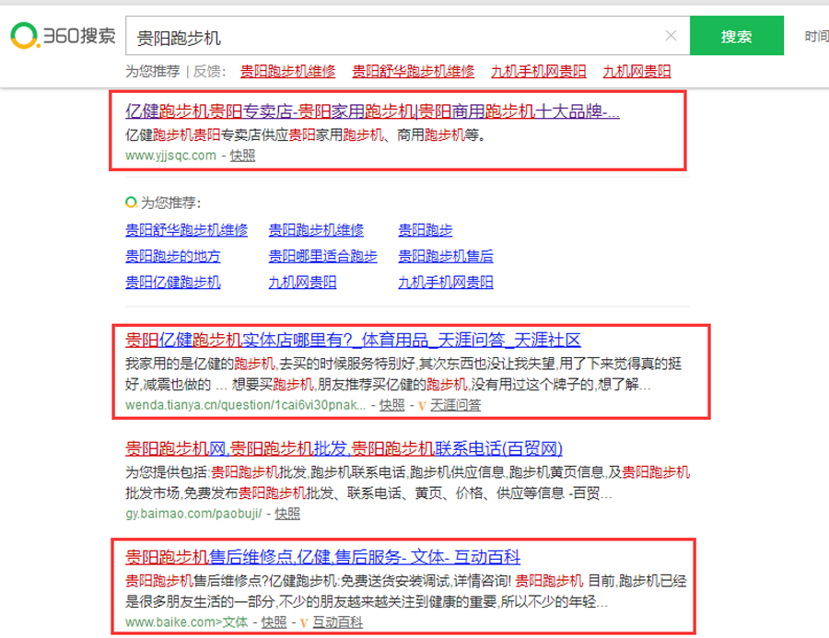The width and height of the screenshot is (829, 638).
Task: Click the 时间 filter at top right
Action: [816, 36]
